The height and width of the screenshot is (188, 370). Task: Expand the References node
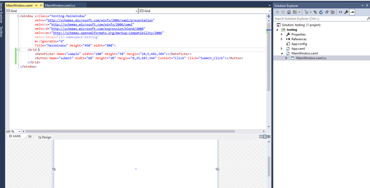[282, 39]
